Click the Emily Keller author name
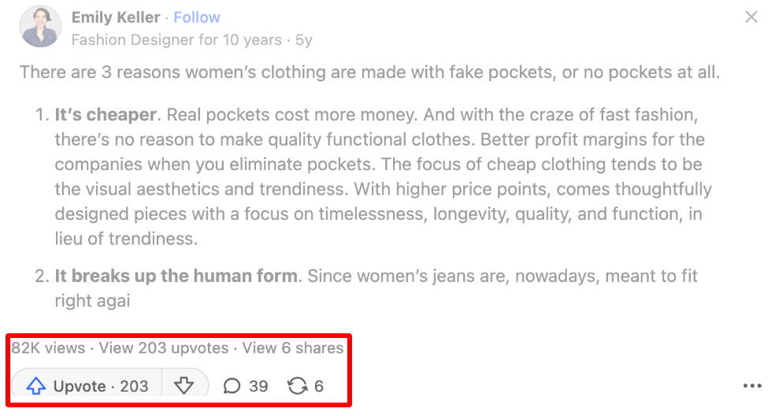Image resolution: width=775 pixels, height=416 pixels. 116,17
